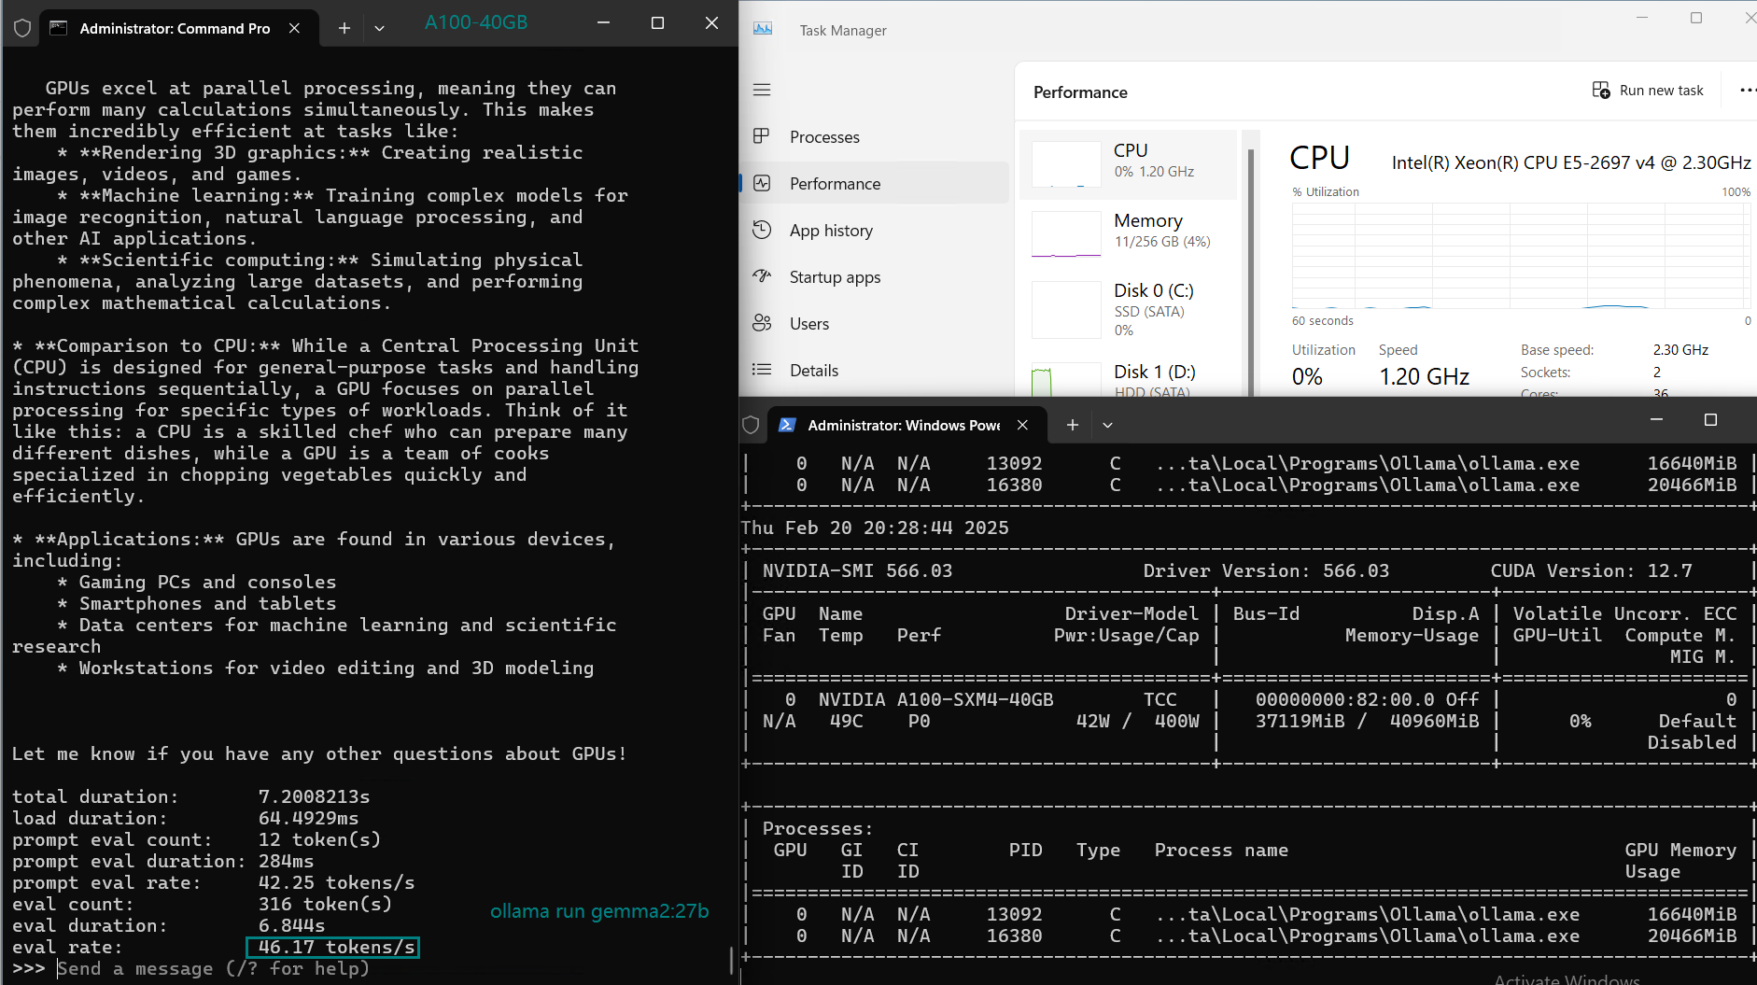The height and width of the screenshot is (985, 1757).
Task: Click 'eval count:' line in Command Prompt
Action: 202,904
